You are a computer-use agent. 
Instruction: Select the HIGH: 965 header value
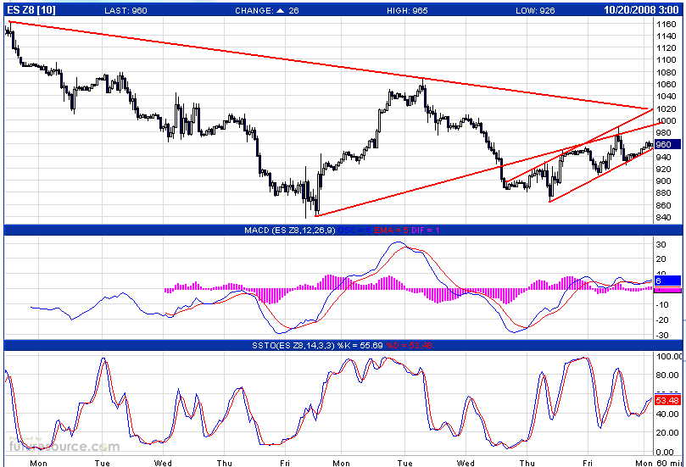pyautogui.click(x=407, y=10)
